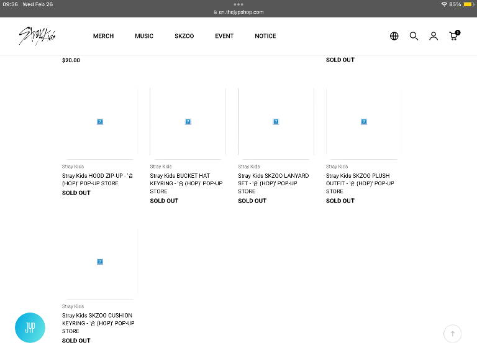The image size is (477, 358).
Task: Click SOLD OUT under BUCKET HAT KEYRING
Action: click(164, 201)
